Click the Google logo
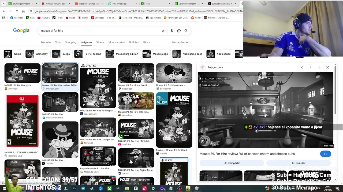Screen dimensions: 343x192 click(21, 31)
